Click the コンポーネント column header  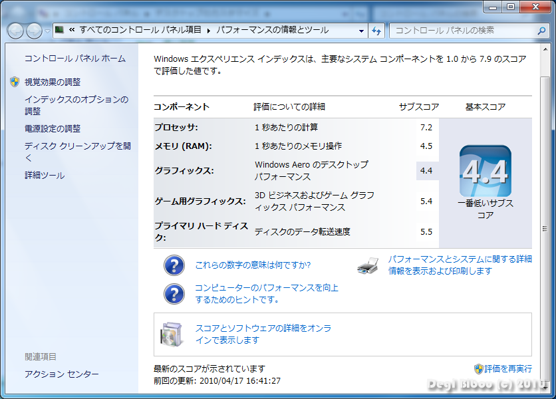pyautogui.click(x=182, y=107)
